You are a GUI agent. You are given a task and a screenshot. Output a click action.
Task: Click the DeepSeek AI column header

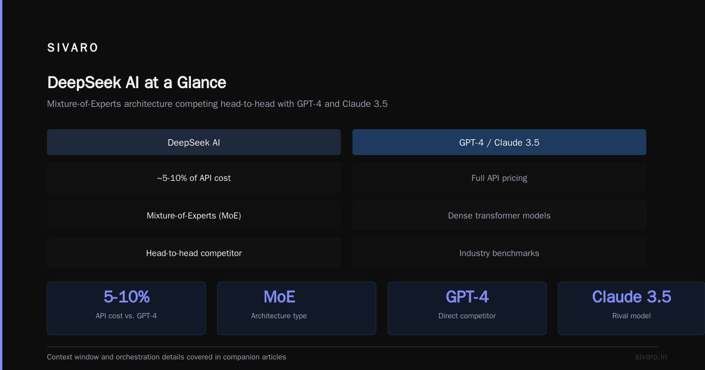[194, 142]
